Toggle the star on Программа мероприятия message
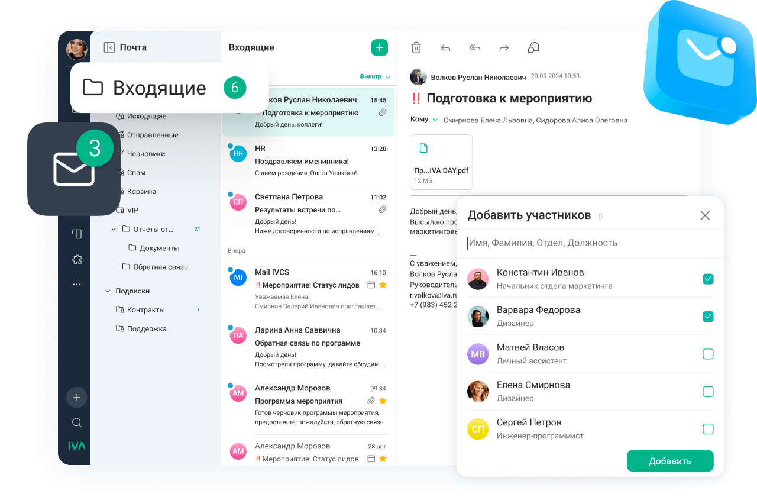This screenshot has height=497, width=757. pos(383,401)
